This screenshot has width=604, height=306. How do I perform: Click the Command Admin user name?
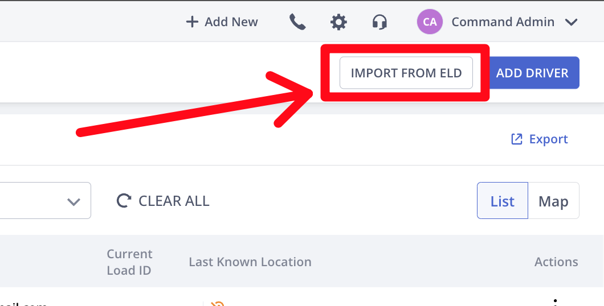[x=503, y=22]
